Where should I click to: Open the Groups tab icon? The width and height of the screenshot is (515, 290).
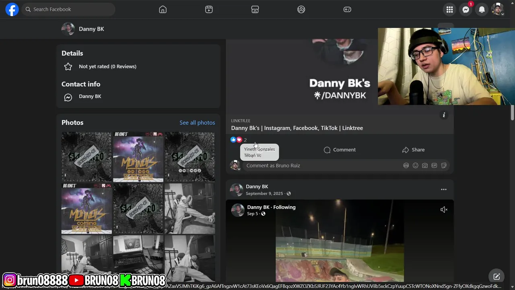301,9
